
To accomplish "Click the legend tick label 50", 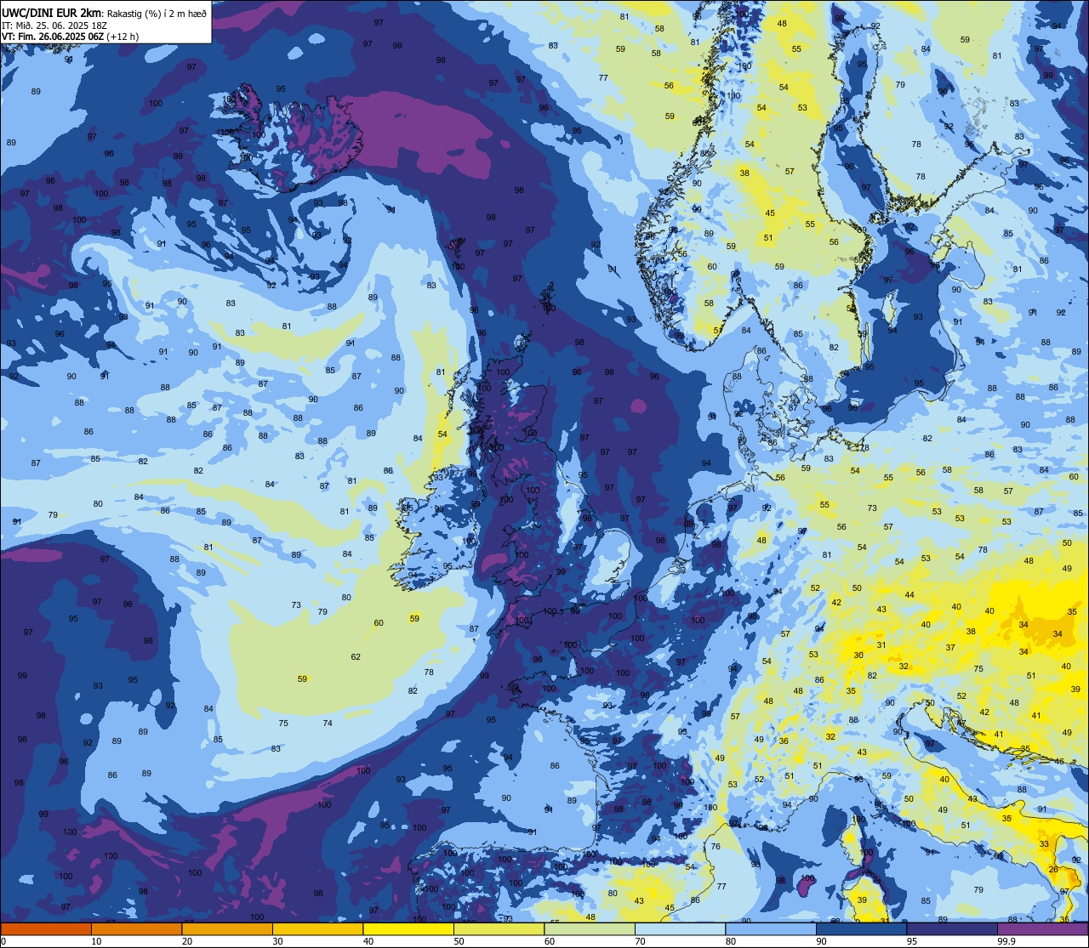I will 459,941.
